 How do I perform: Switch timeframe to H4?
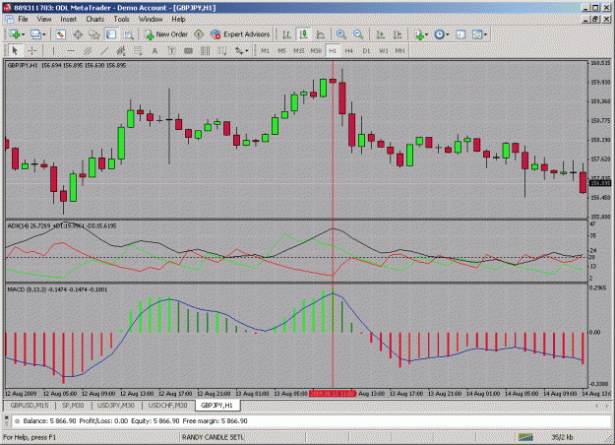pos(349,50)
